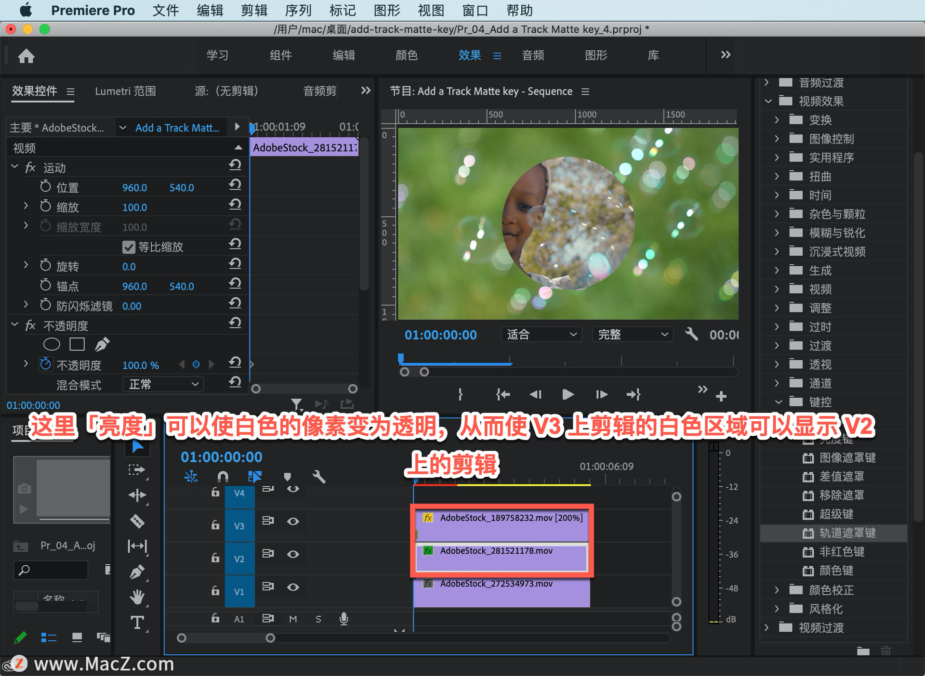Use free draw bezier mask pen
The width and height of the screenshot is (925, 676).
[102, 344]
